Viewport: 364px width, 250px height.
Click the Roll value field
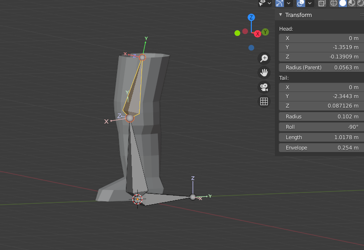pyautogui.click(x=322, y=127)
